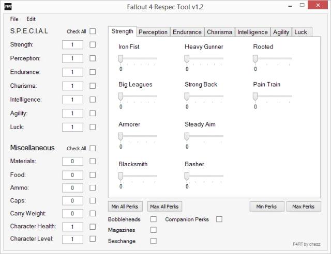Image resolution: width=331 pixels, height=254 pixels.
Task: Check the Caps checkbox
Action: coord(93,200)
